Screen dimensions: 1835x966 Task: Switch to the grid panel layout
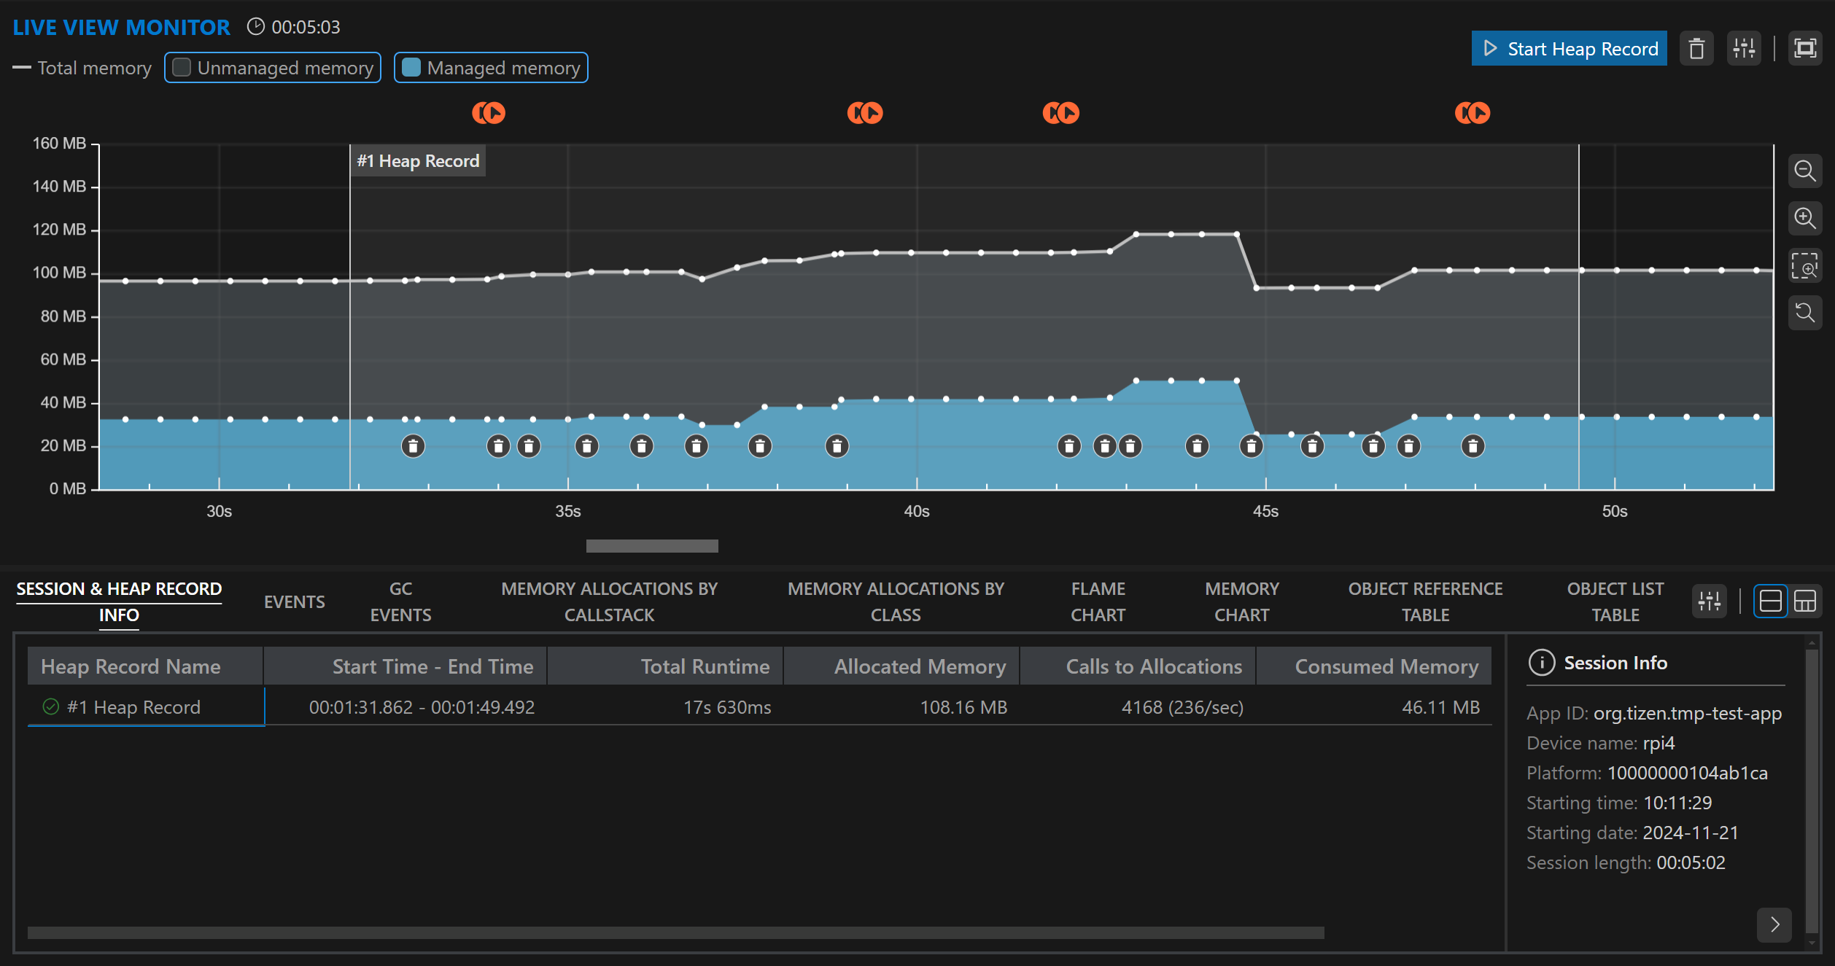tap(1805, 601)
